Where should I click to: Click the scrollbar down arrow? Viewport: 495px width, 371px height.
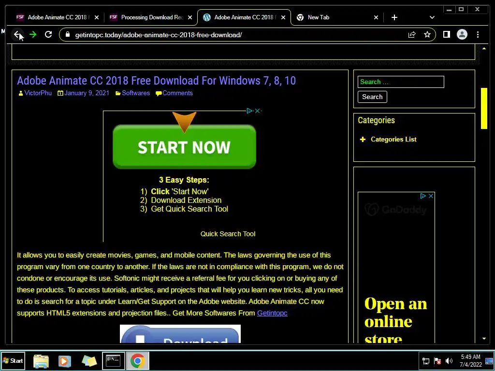484,339
